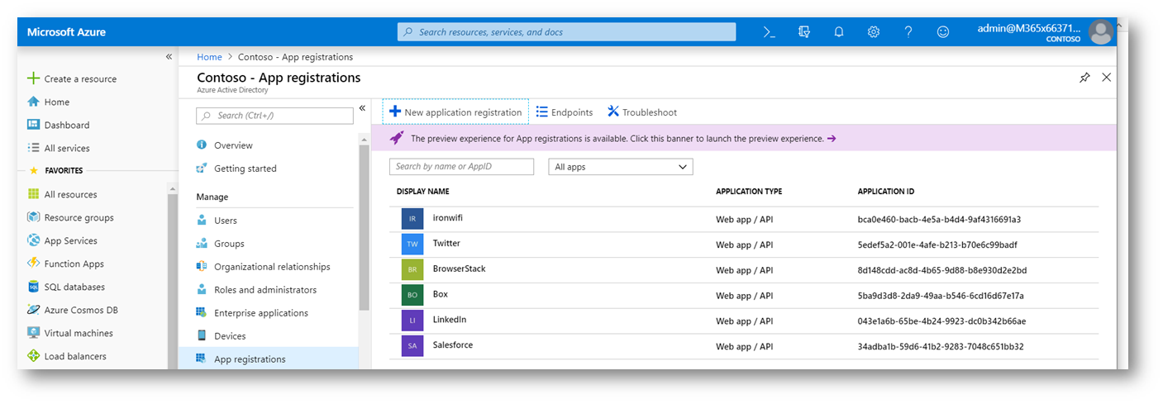1163x404 pixels.
Task: Select Enterprise applications in the Manage menu
Action: [261, 313]
